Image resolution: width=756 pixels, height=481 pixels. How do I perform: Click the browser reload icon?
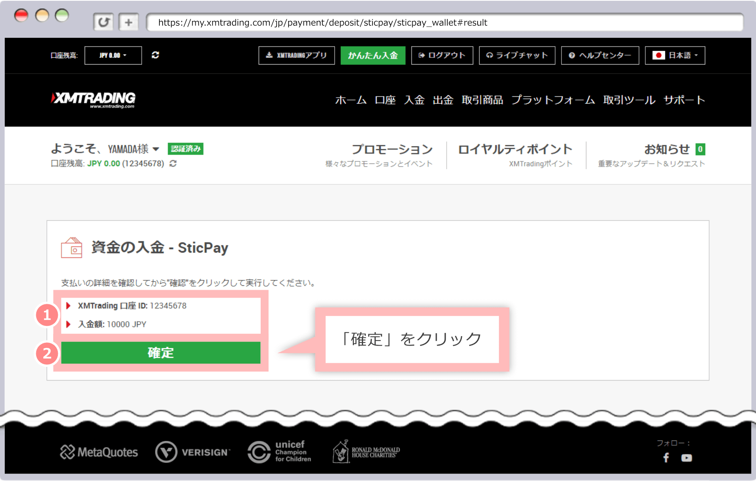point(103,22)
